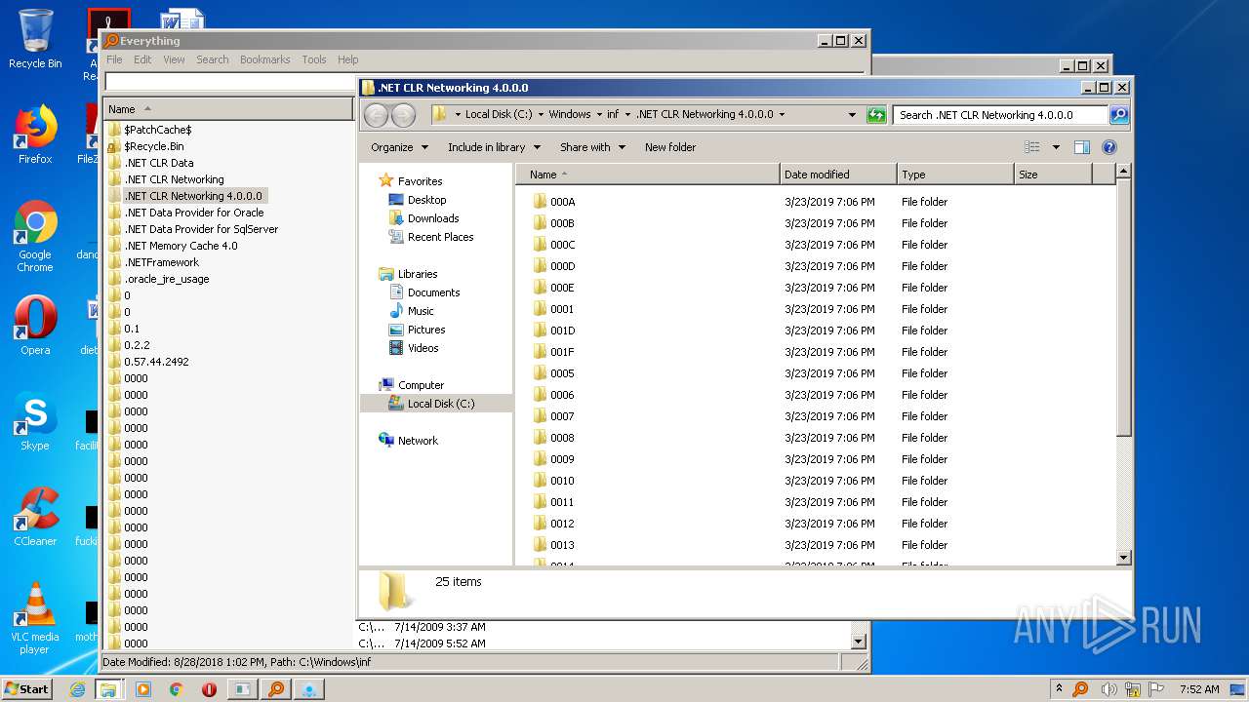Open the Skype desktop shortcut
This screenshot has height=702, width=1249.
[35, 421]
